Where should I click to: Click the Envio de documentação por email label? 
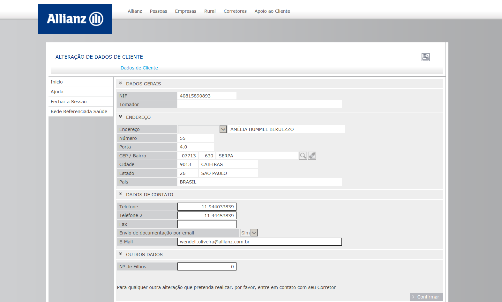pos(157,233)
